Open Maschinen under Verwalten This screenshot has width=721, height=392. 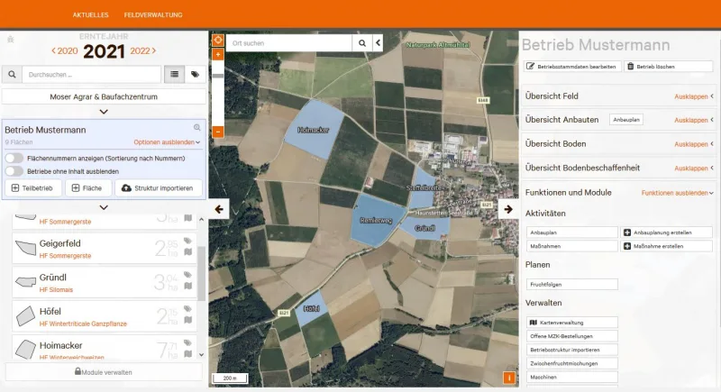[x=572, y=377]
